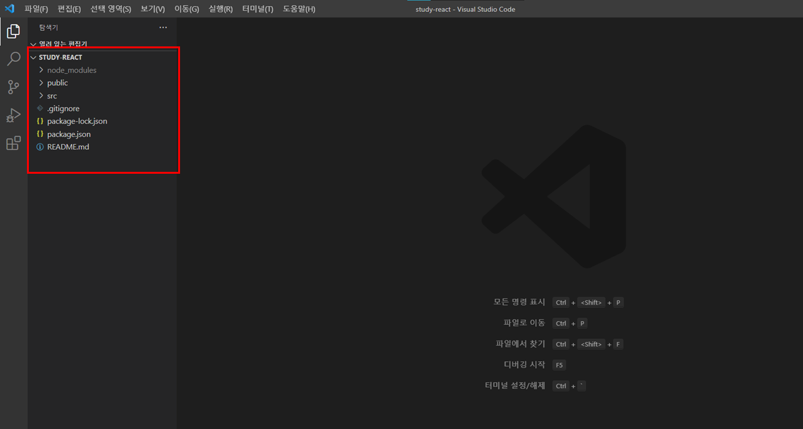
Task: Open the 터미널(T) menu
Action: click(x=258, y=9)
